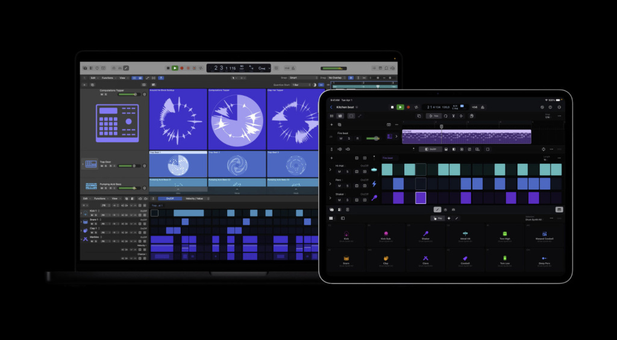617x340 pixels.
Task: Collapse the Marbles row in Mac Step Sequencer
Action: 81,240
